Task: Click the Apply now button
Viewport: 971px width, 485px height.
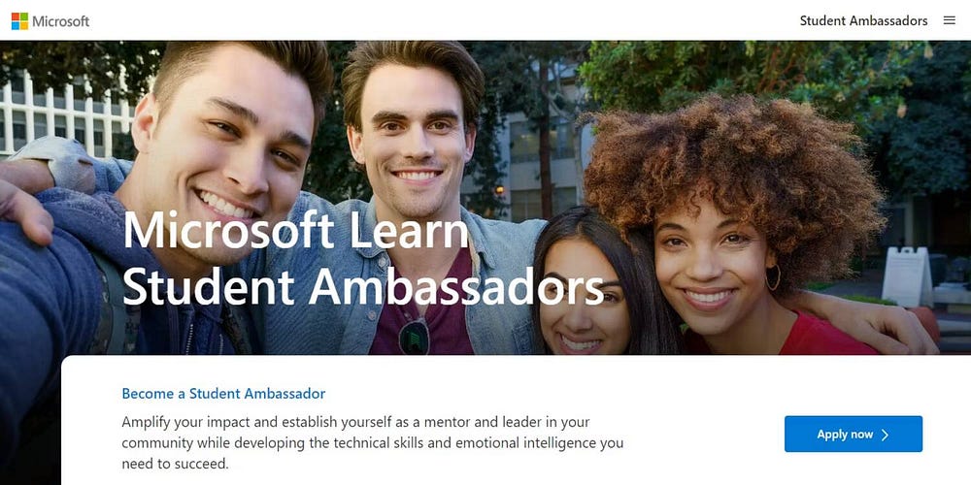Action: [854, 434]
